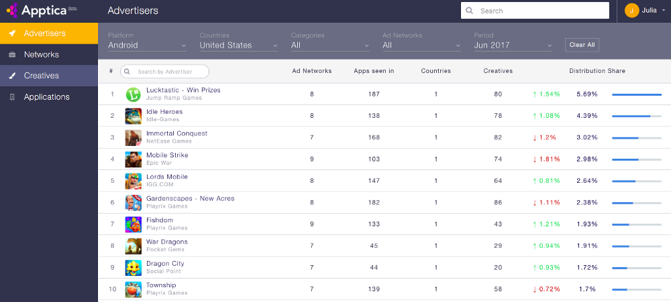Go to Advertisers in the sidebar
Viewport: 671px width, 302px height.
tap(49, 33)
